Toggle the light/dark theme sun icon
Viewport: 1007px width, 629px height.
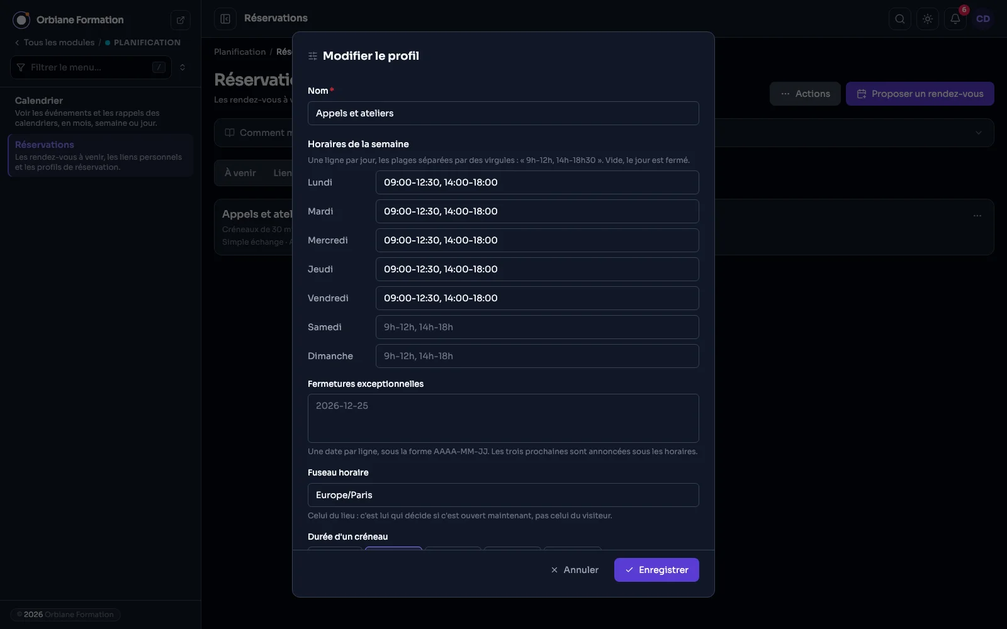(928, 19)
